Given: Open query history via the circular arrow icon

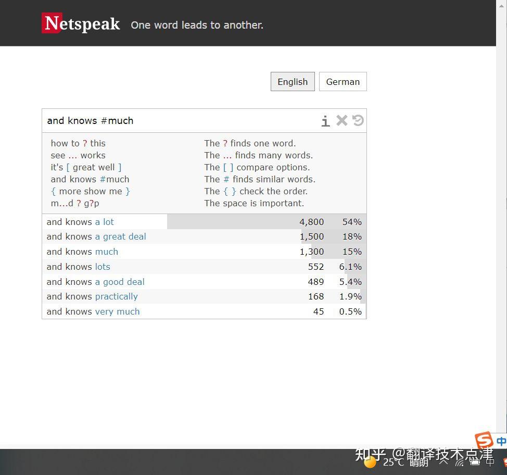Looking at the screenshot, I should [358, 120].
